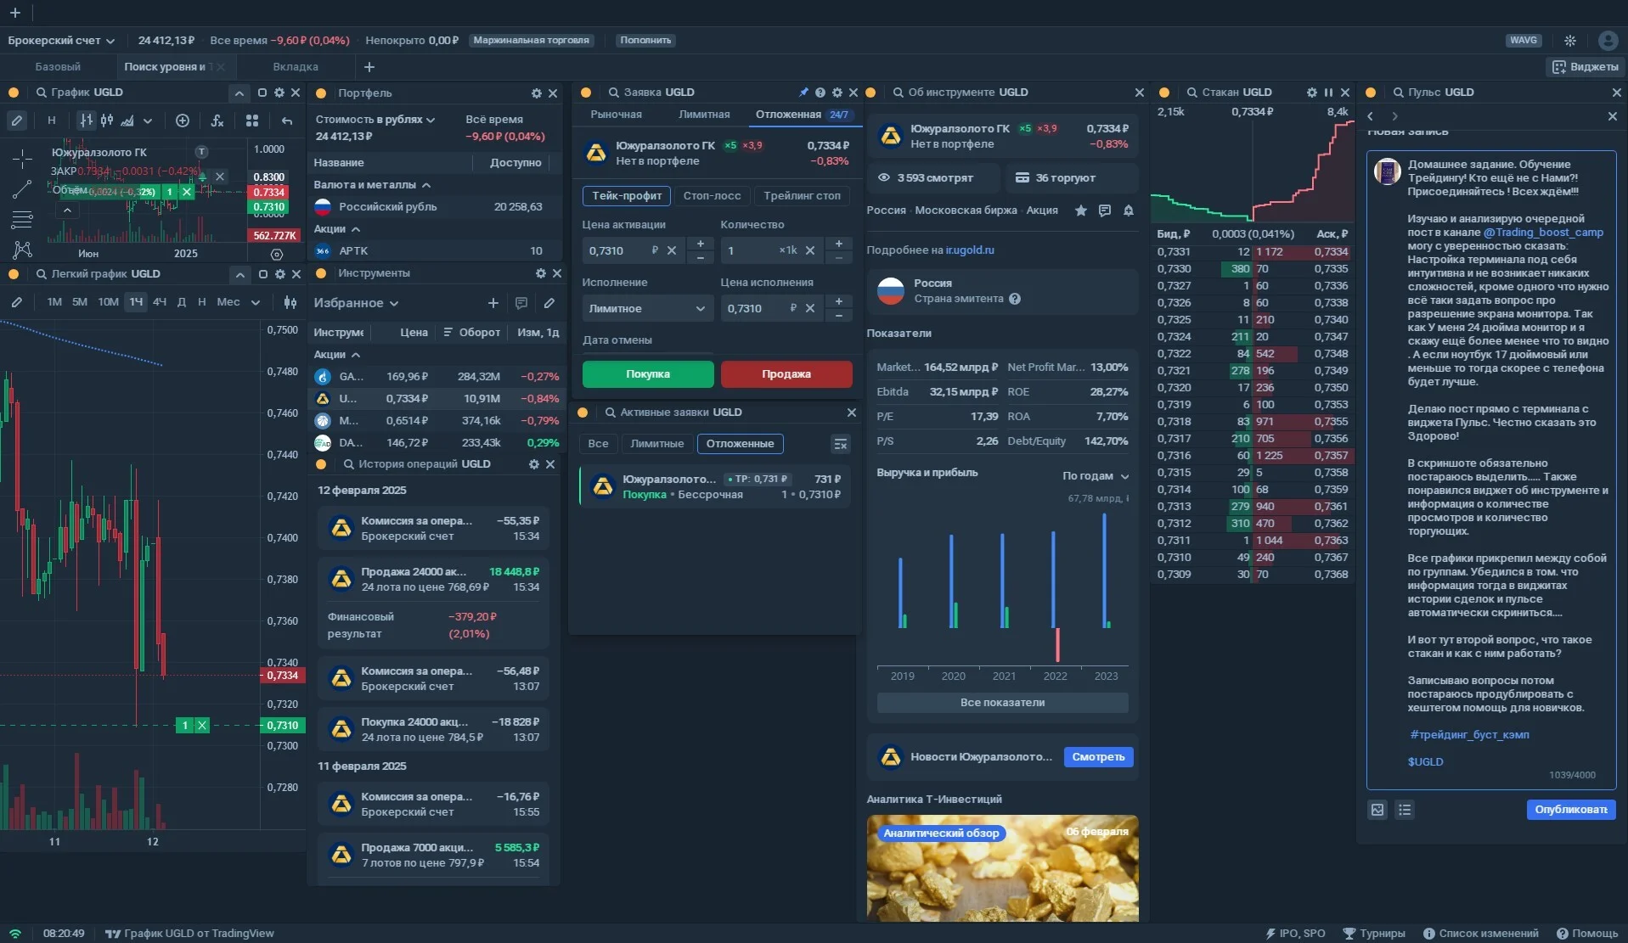The height and width of the screenshot is (943, 1628).
Task: Toggle the WAVG indicator button
Action: (x=1523, y=40)
